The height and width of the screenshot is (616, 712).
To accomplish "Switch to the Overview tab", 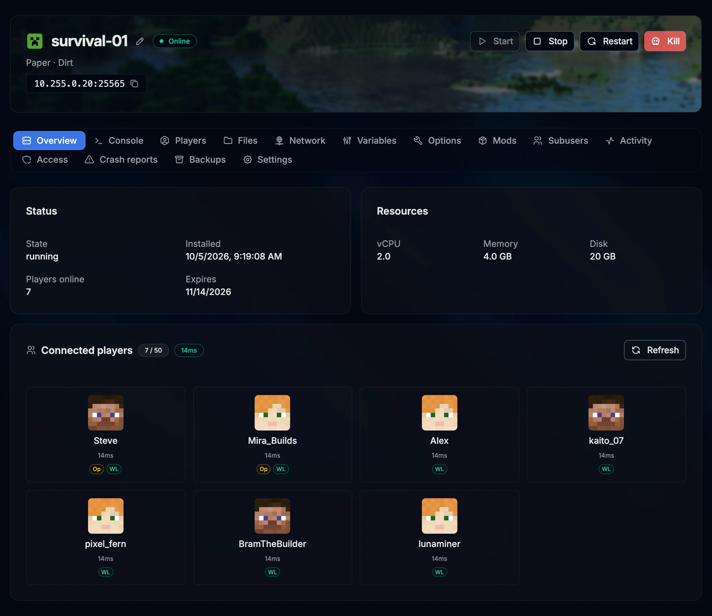I will 49,141.
